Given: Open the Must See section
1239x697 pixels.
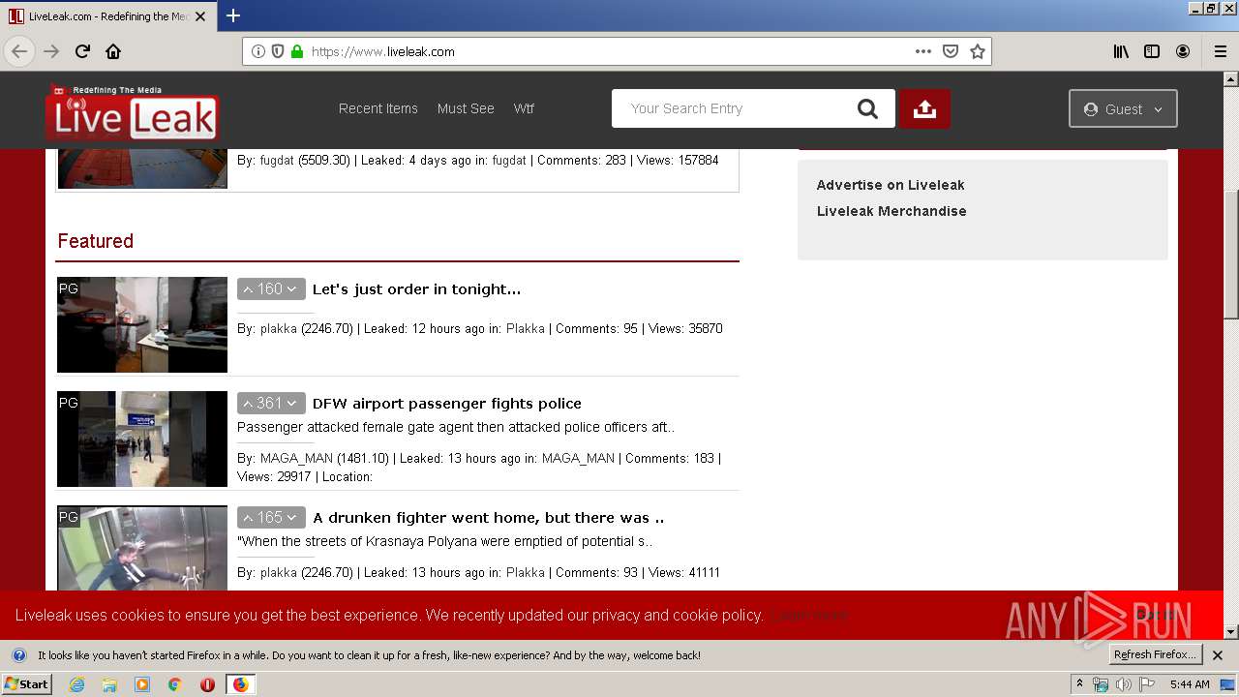Looking at the screenshot, I should tap(466, 108).
